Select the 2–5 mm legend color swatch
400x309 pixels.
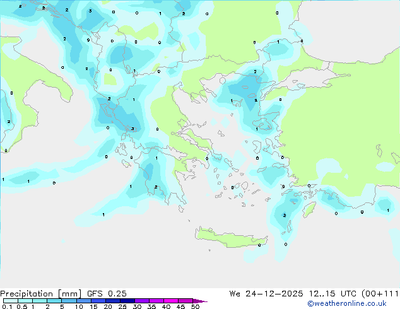(x=54, y=301)
